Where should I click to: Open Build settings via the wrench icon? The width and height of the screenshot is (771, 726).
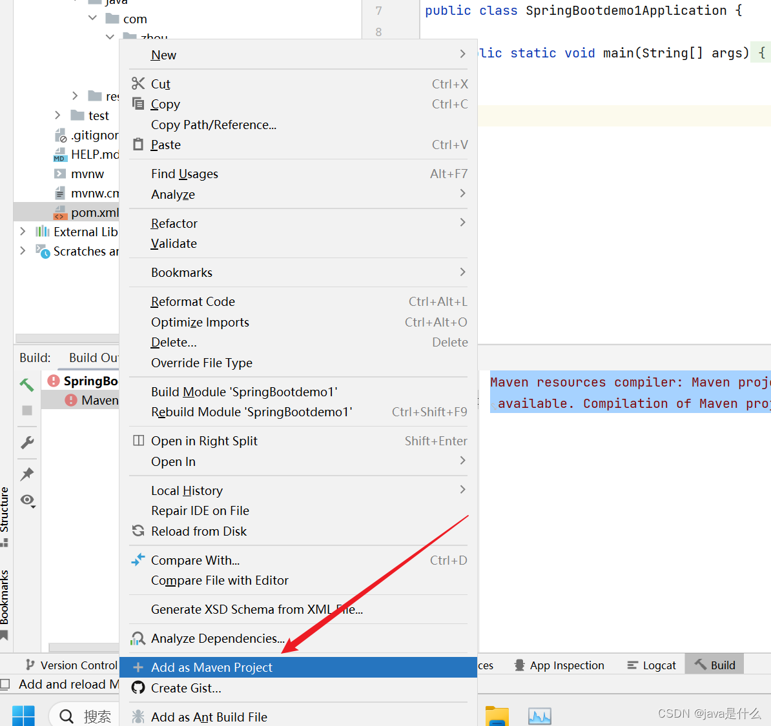click(x=28, y=443)
